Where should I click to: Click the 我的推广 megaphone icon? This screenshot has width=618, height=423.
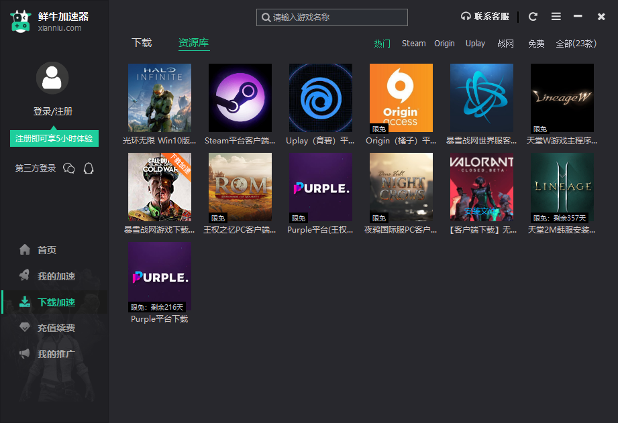coord(23,355)
